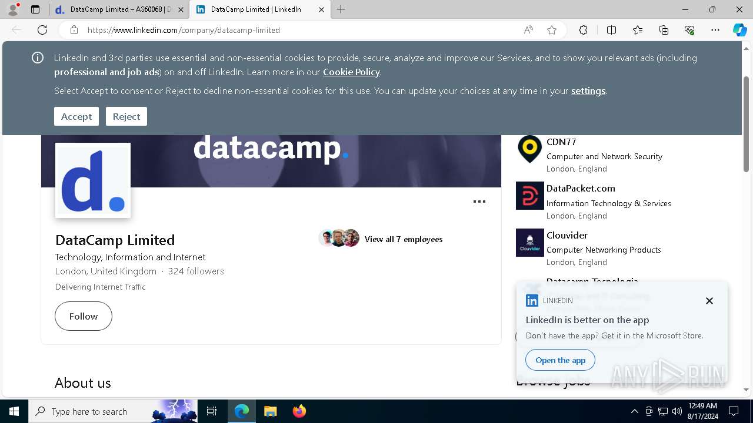Image resolution: width=753 pixels, height=423 pixels.
Task: Click the About us heading
Action: (83, 383)
